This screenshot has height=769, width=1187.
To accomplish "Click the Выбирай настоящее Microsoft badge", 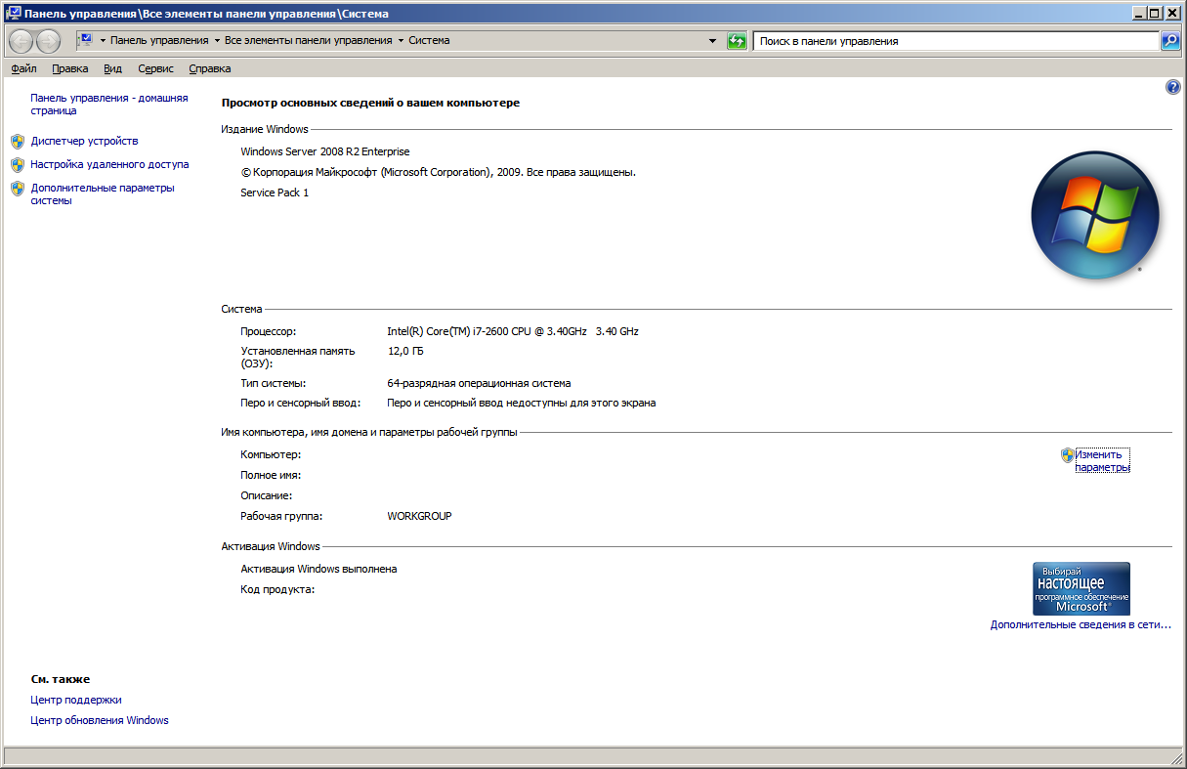I will coord(1081,588).
